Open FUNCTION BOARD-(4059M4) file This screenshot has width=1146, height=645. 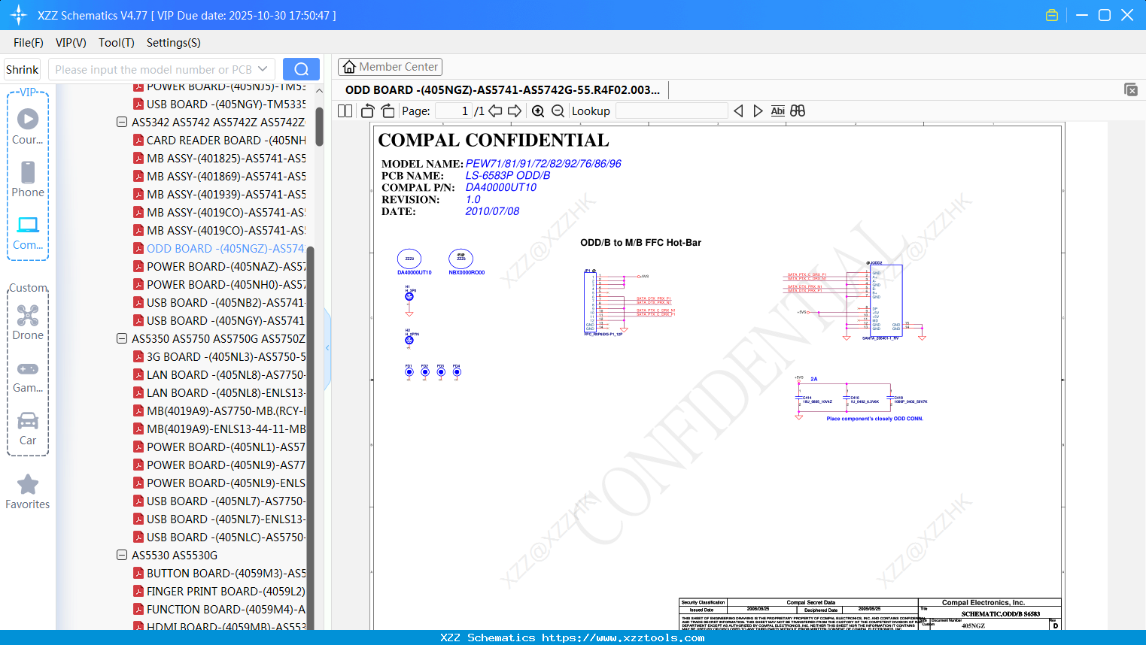click(x=220, y=609)
